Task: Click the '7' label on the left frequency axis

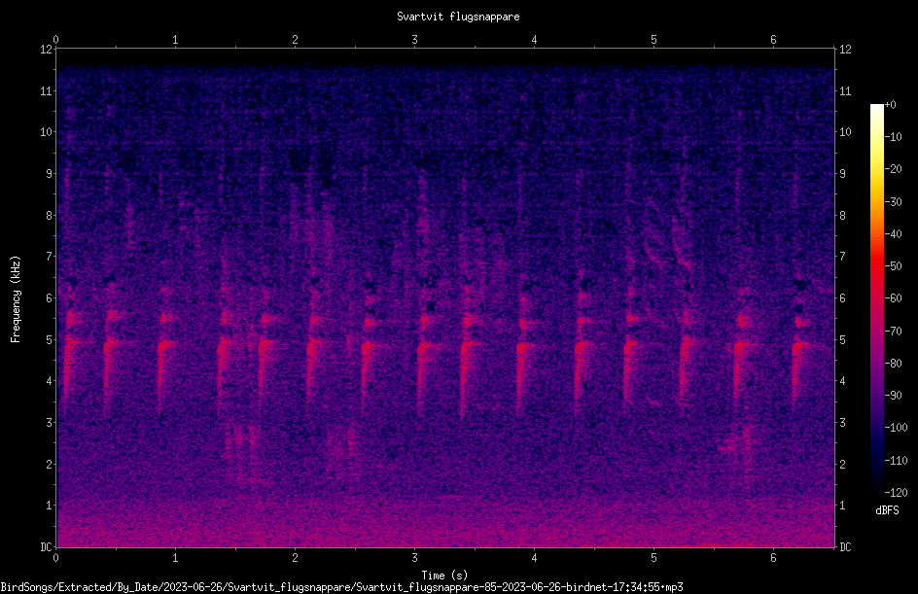Action: click(x=50, y=257)
